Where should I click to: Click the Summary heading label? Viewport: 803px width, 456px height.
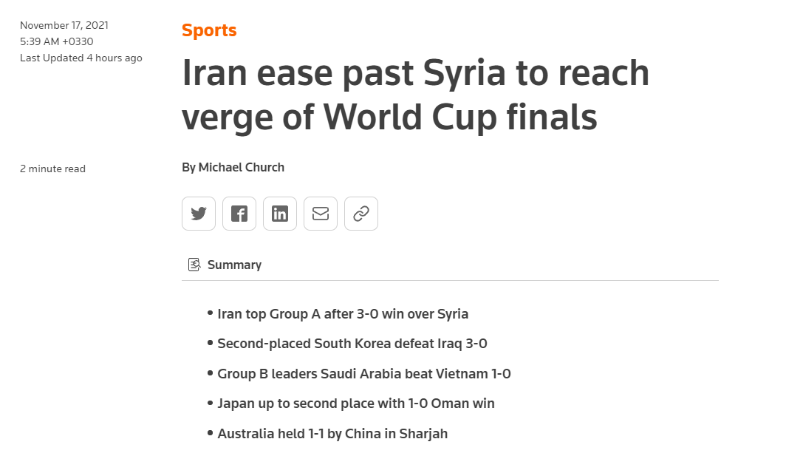(x=234, y=265)
